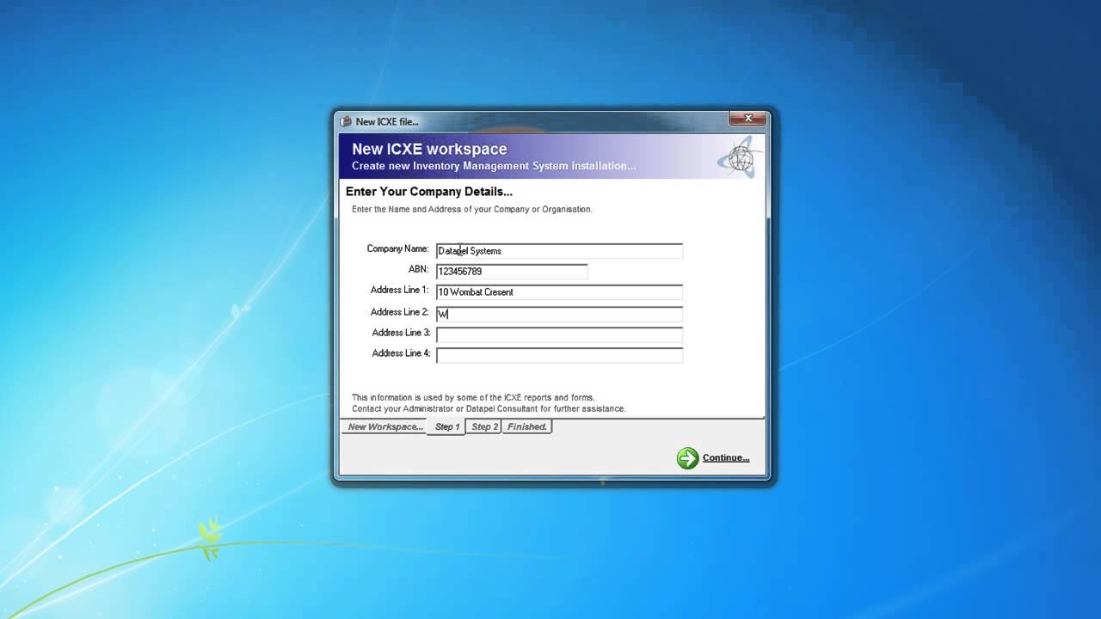
Task: Click into Address Line 1 field
Action: point(559,292)
